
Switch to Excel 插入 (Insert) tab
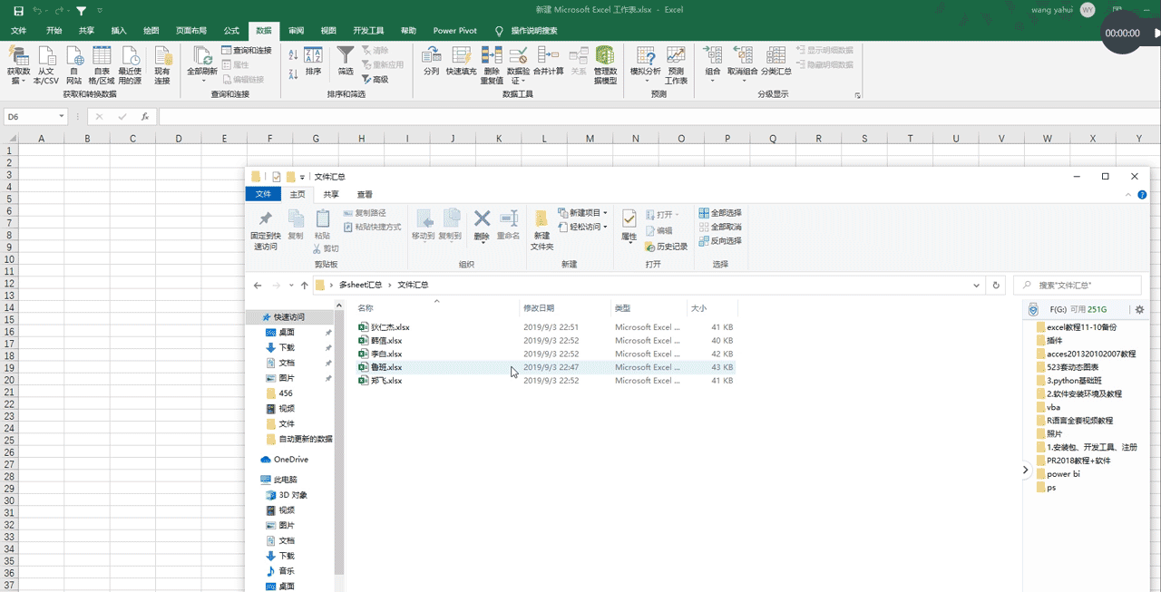tap(119, 30)
